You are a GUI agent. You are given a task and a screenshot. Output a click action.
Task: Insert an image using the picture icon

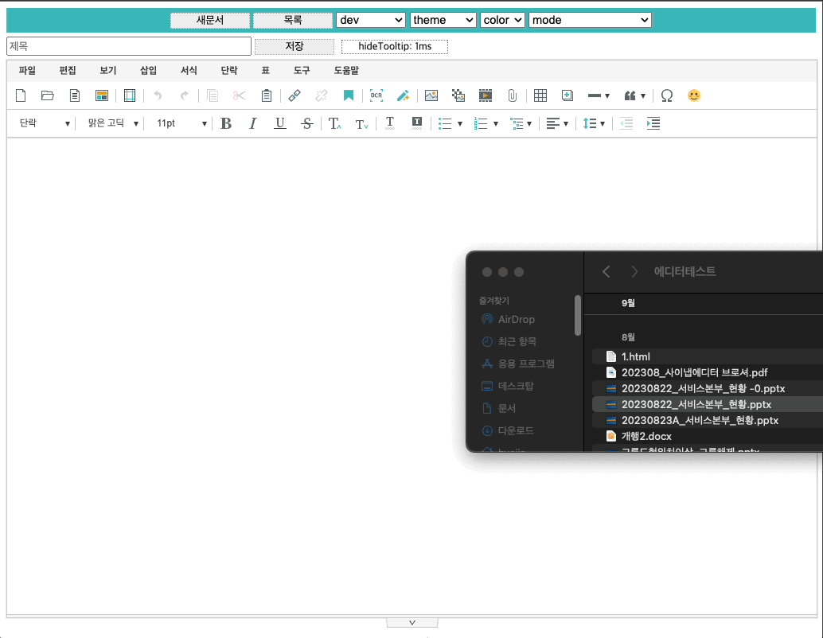click(x=431, y=95)
